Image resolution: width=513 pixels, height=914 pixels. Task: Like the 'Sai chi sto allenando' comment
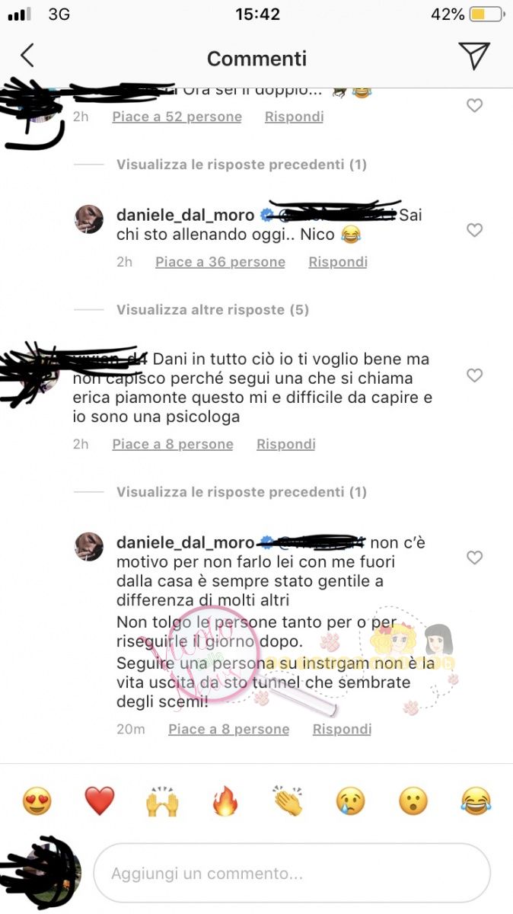click(x=474, y=229)
